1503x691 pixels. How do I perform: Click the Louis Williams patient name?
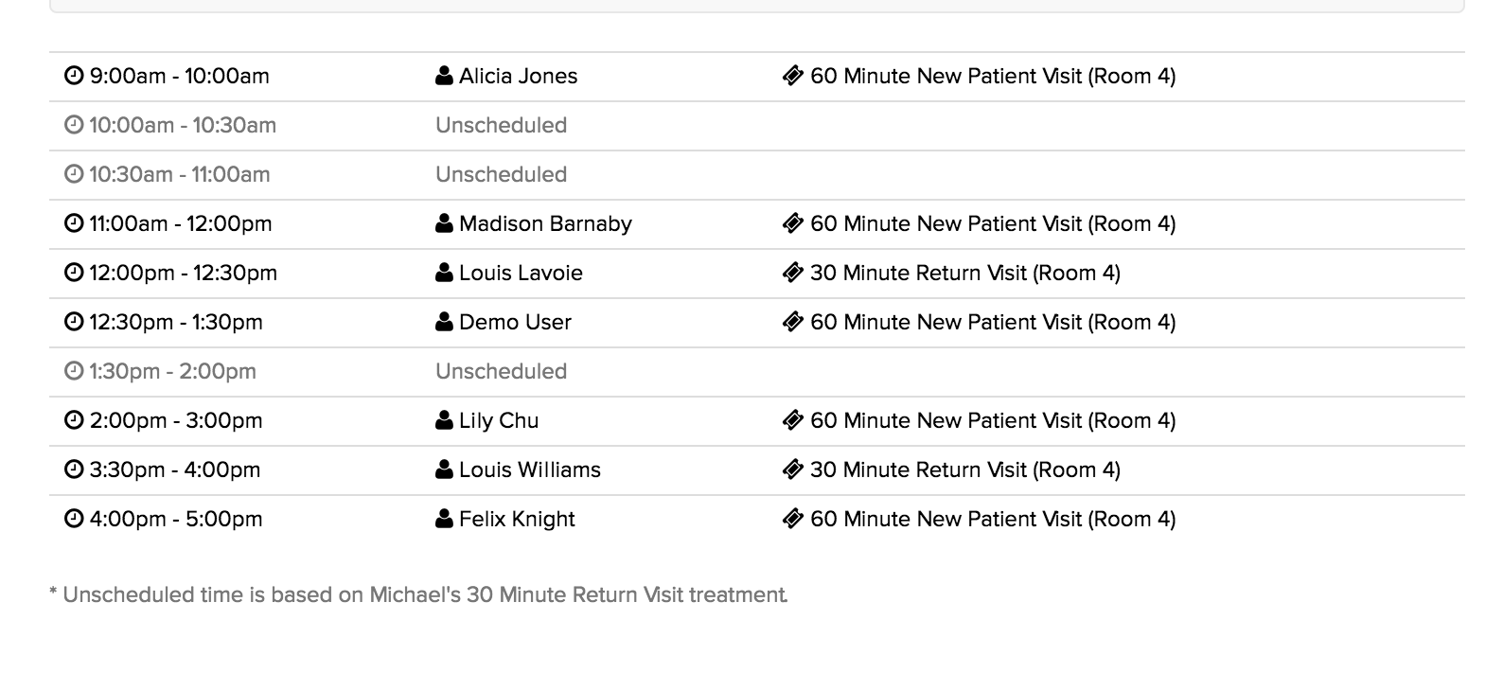click(x=529, y=470)
